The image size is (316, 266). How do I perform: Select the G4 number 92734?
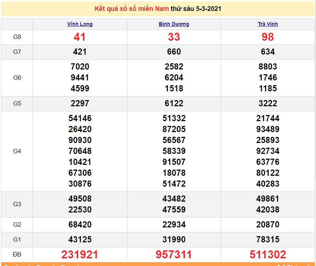click(x=268, y=151)
